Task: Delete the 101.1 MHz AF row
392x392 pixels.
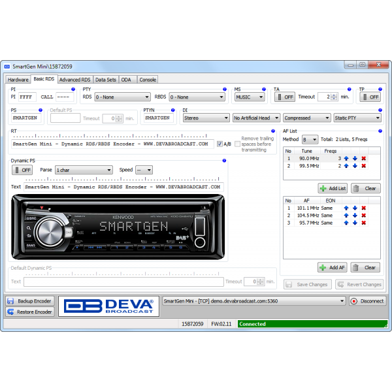Action: pyautogui.click(x=364, y=208)
